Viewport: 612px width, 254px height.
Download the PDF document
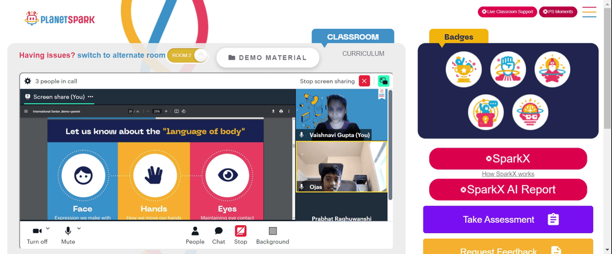click(274, 111)
